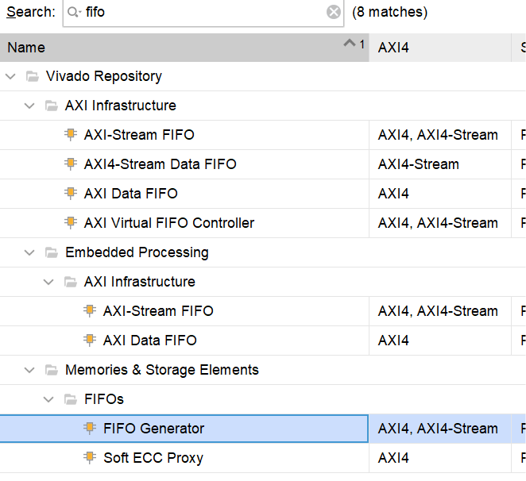
Task: Collapse the Memories & Storage Elements chevron
Action: [x=29, y=371]
